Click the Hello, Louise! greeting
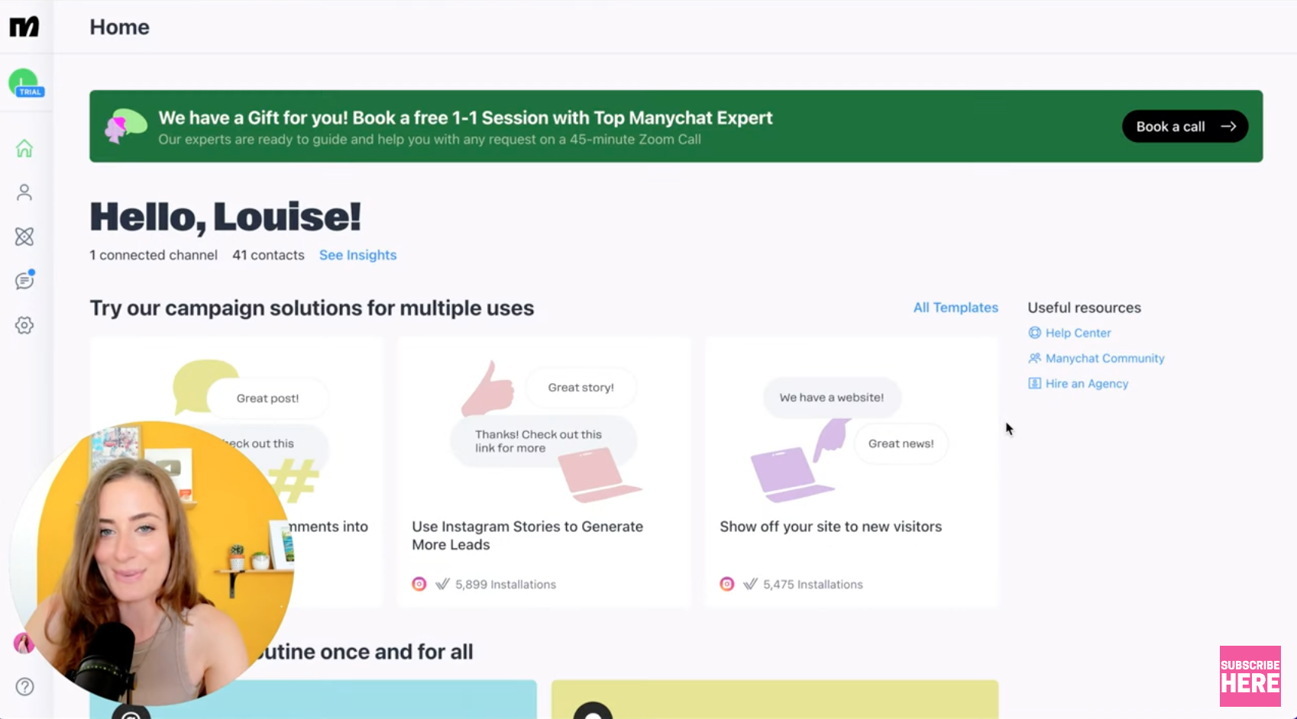Image resolution: width=1297 pixels, height=719 pixels. coord(225,217)
